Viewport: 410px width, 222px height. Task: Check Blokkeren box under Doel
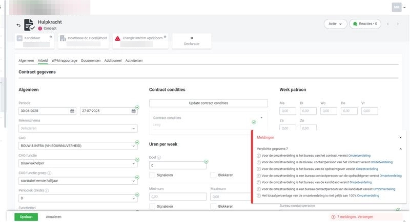pos(213,175)
